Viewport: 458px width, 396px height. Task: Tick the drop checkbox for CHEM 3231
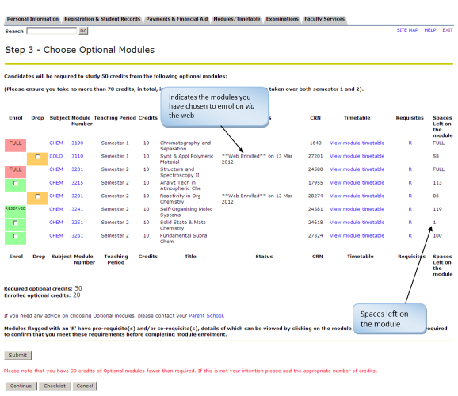(x=37, y=196)
